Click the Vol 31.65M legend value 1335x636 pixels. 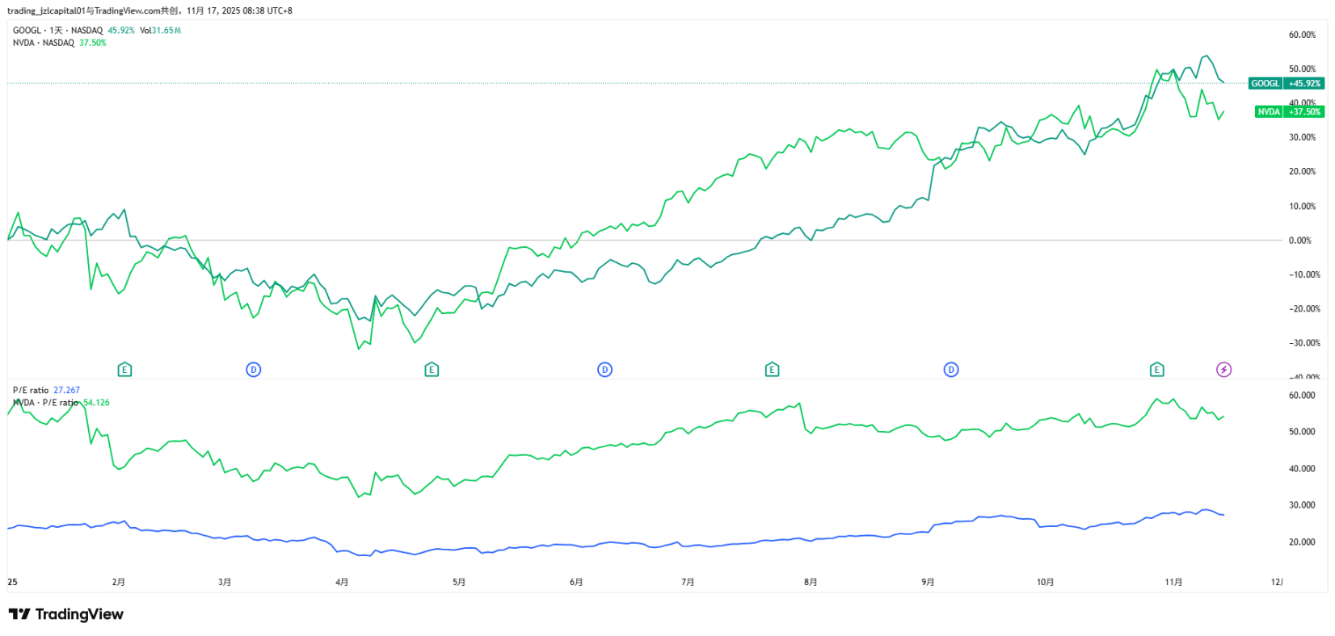160,31
